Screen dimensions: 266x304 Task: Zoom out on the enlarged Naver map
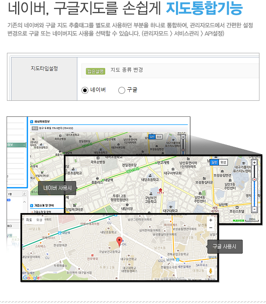coord(255,209)
